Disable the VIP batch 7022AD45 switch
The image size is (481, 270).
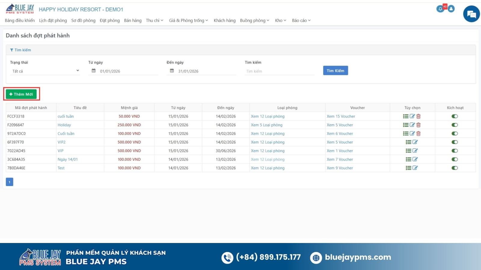pyautogui.click(x=455, y=151)
